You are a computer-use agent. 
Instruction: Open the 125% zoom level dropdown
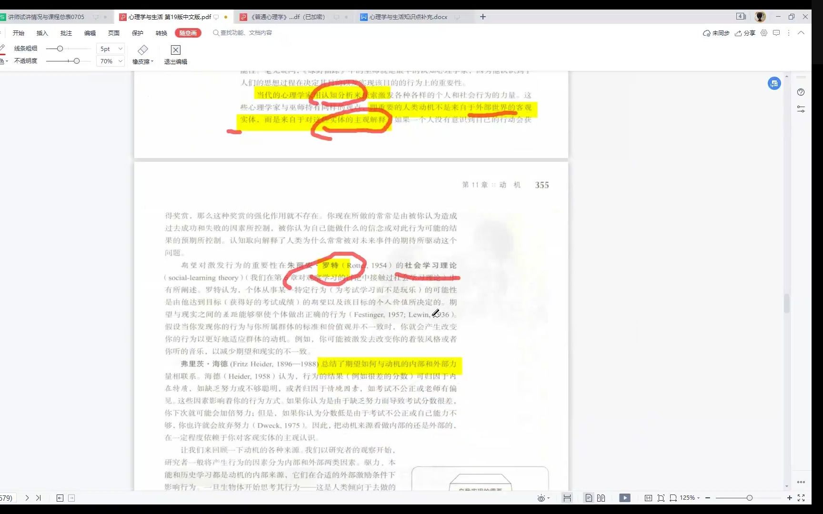[690, 498]
